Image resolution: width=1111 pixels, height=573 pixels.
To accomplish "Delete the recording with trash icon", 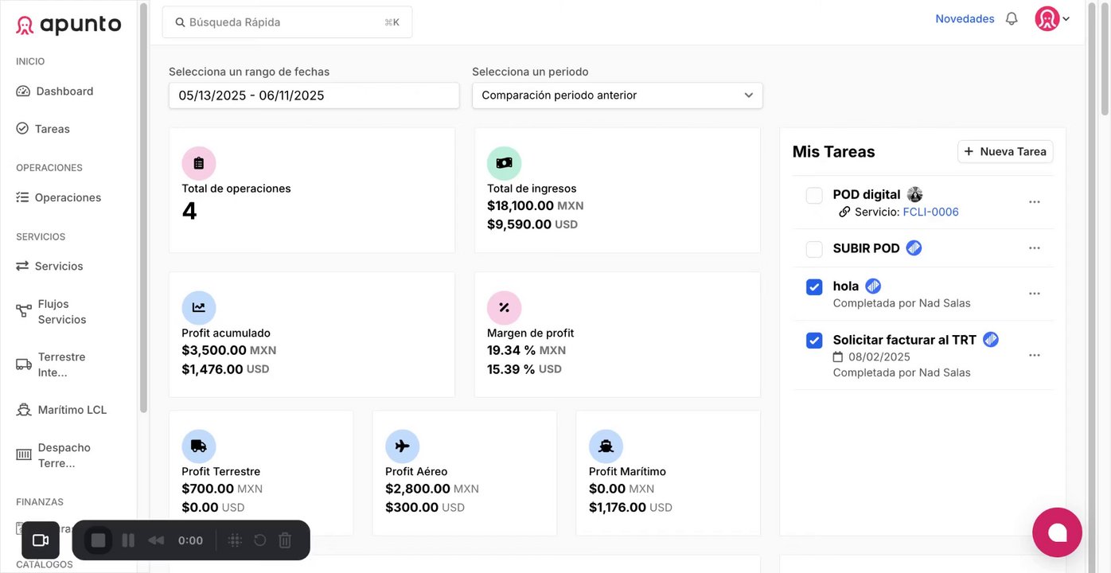I will coord(285,540).
